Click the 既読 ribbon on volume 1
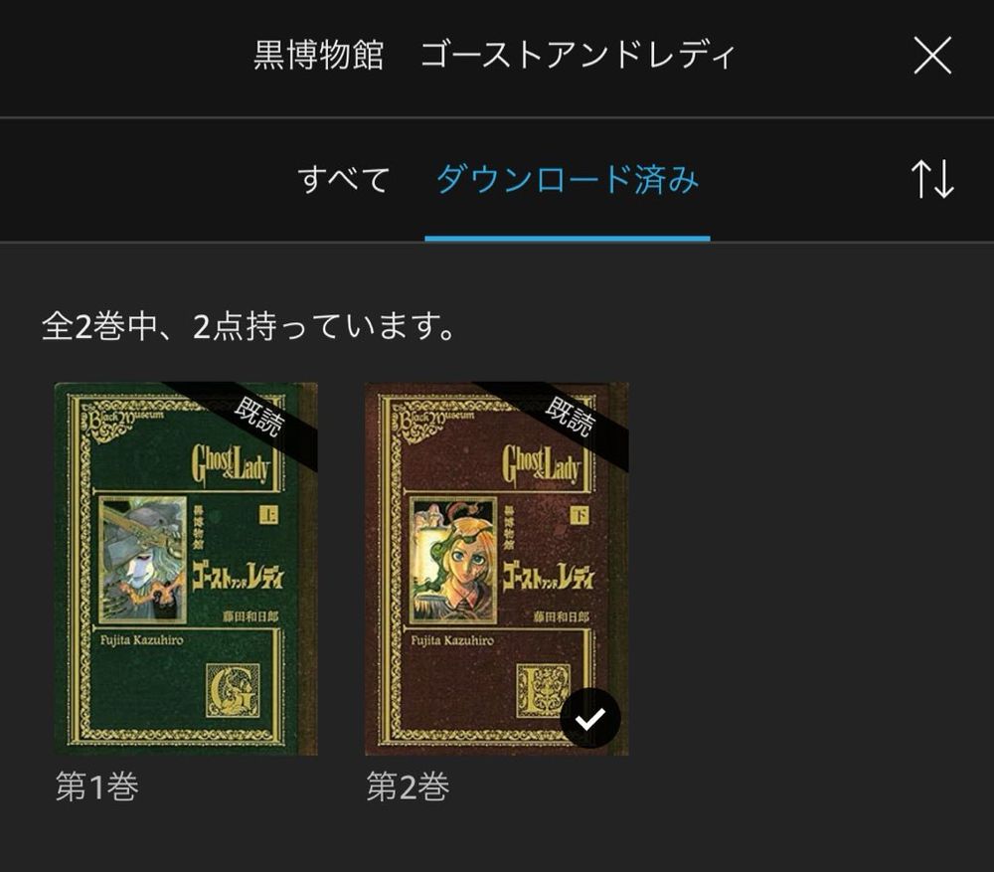 [x=258, y=416]
